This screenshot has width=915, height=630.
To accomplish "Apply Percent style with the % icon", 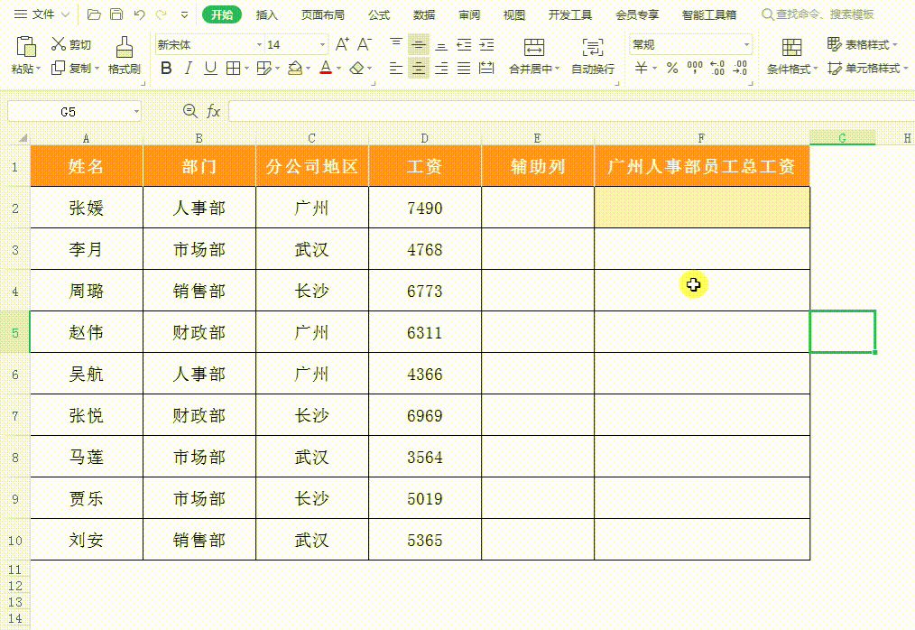I will click(x=671, y=68).
